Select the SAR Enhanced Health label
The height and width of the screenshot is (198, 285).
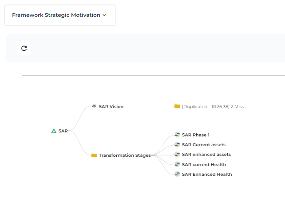pos(207,174)
